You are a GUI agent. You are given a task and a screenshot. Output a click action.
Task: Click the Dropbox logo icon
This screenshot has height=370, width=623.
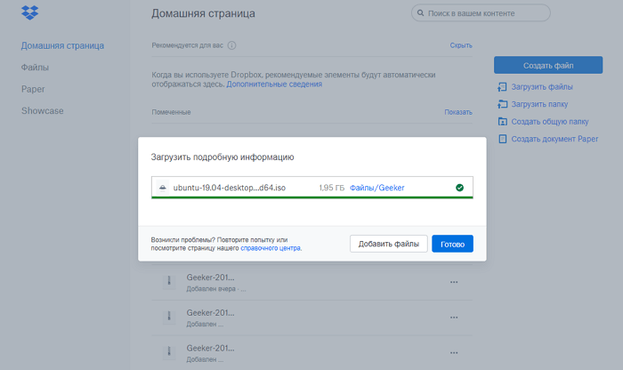(x=30, y=13)
